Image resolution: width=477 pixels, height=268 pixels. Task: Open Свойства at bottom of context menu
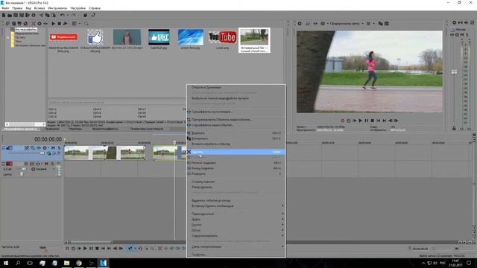point(236,255)
